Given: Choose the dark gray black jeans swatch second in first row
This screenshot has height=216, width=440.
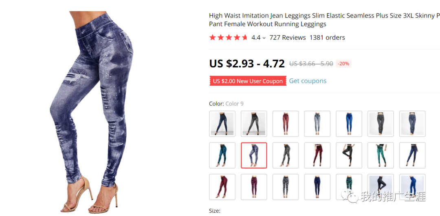Looking at the screenshot, I should [254, 124].
